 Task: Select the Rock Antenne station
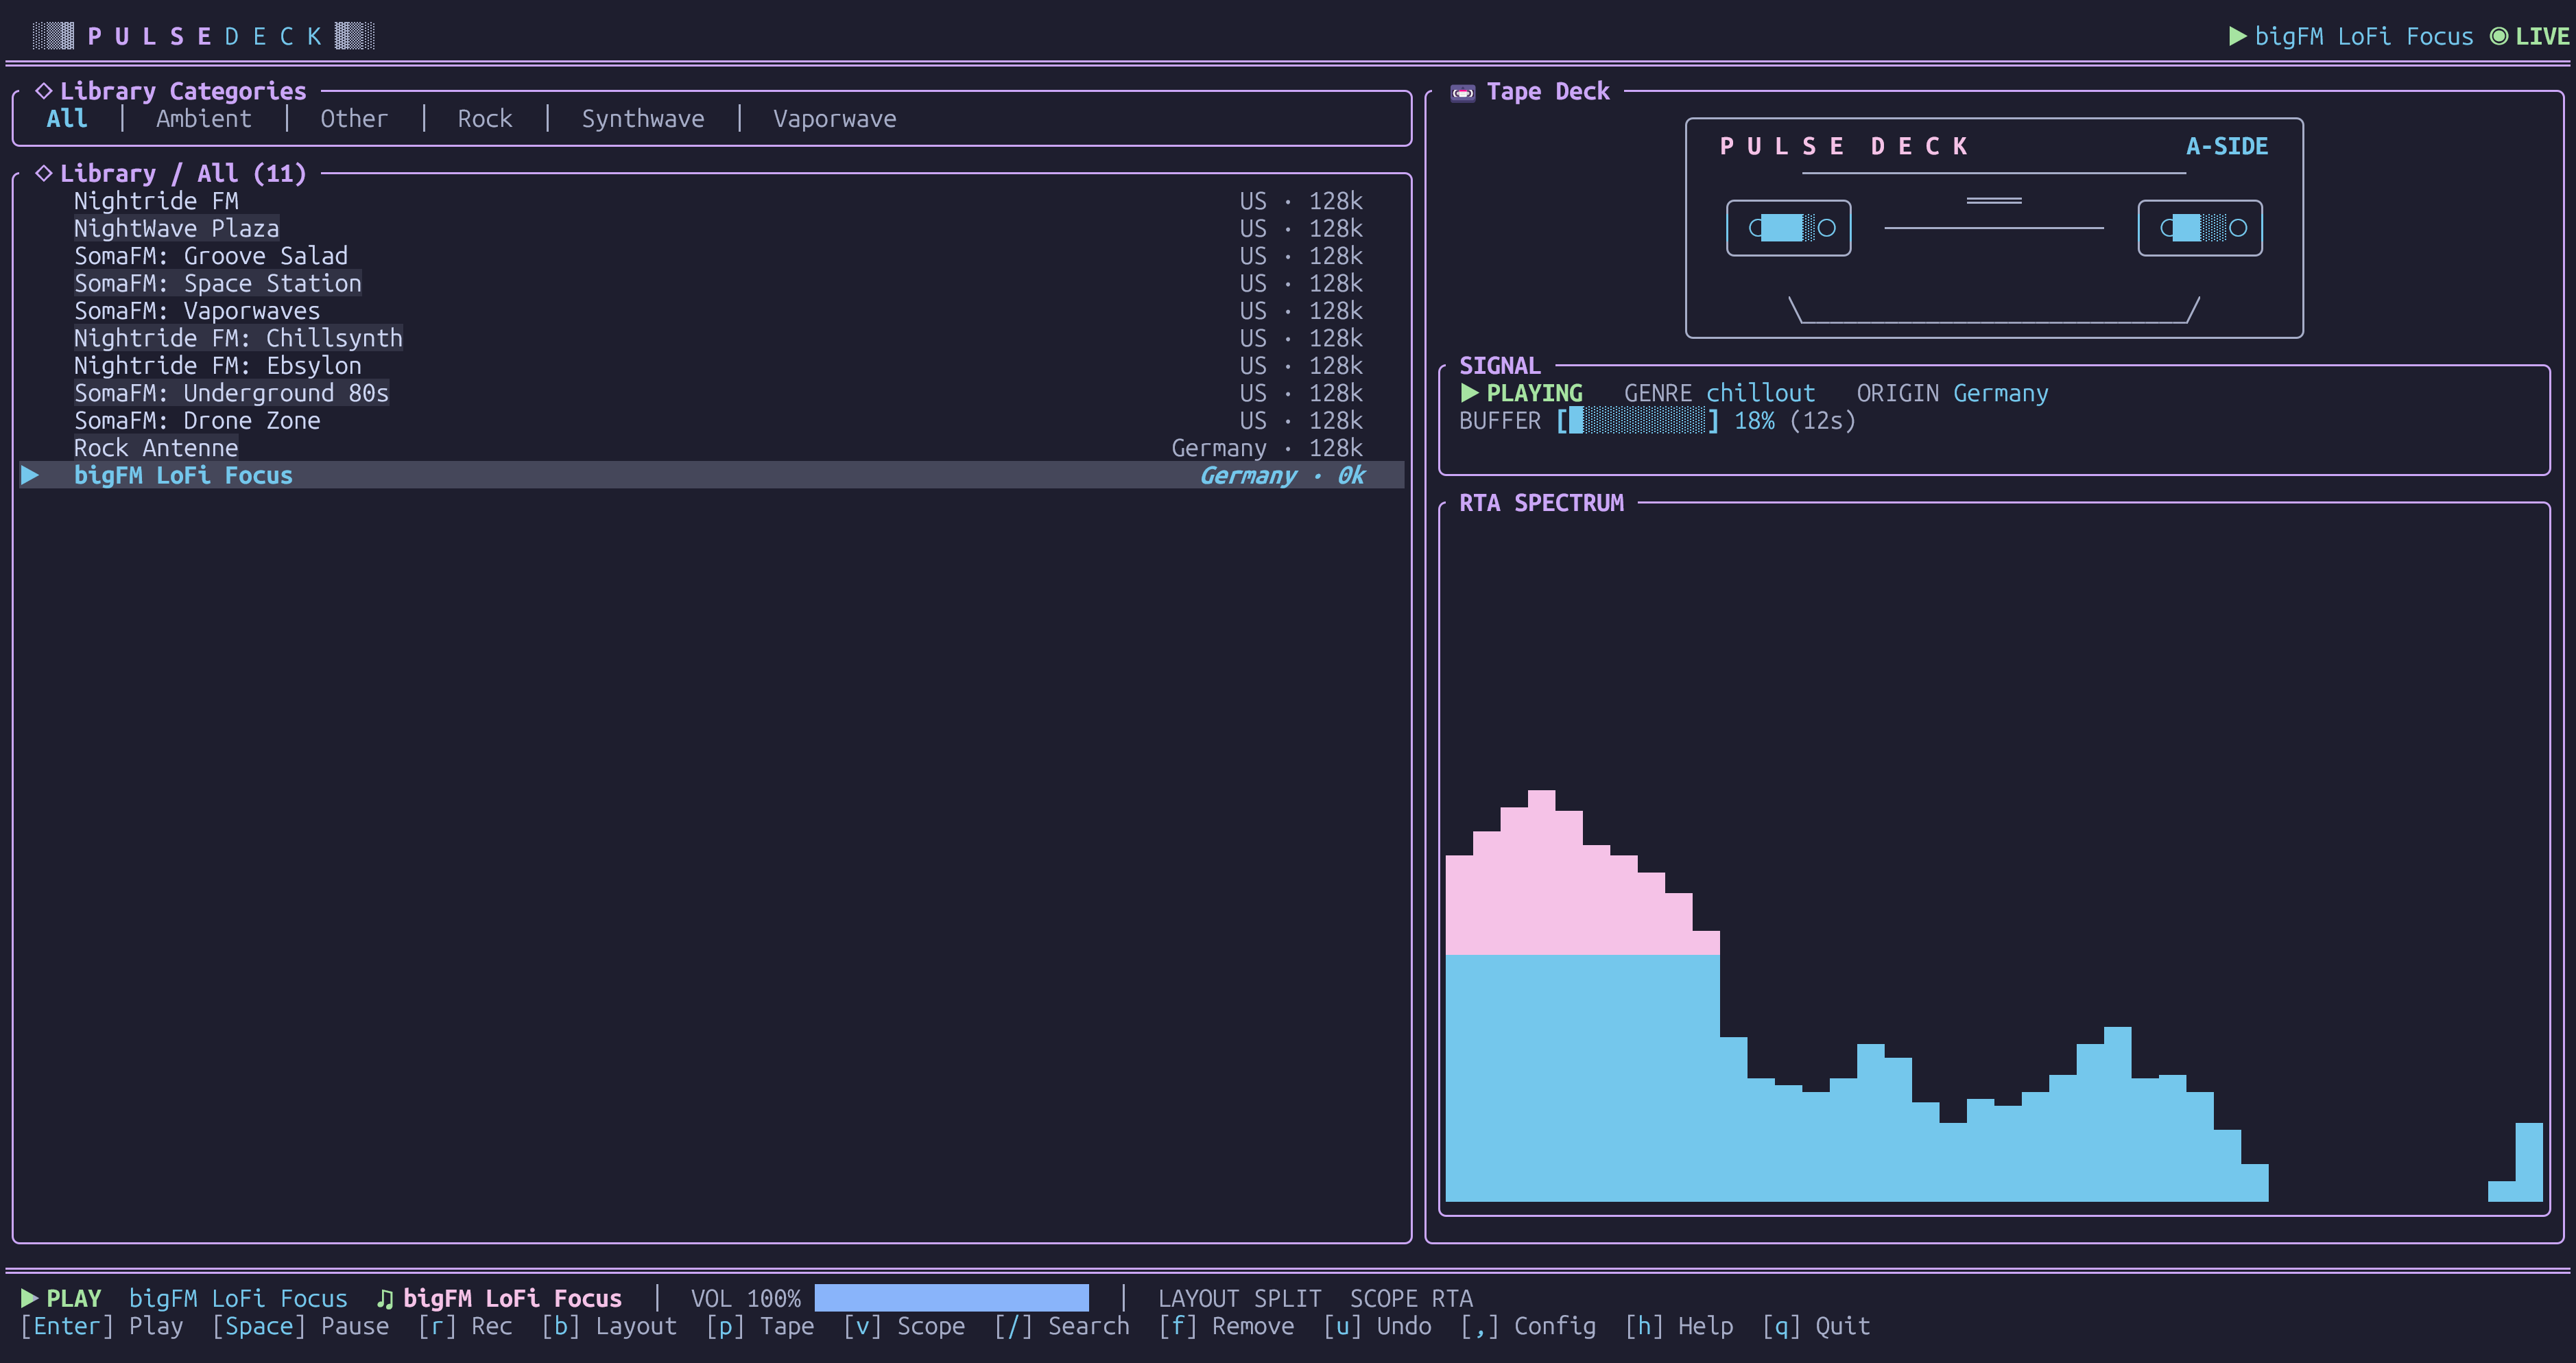pos(712,448)
